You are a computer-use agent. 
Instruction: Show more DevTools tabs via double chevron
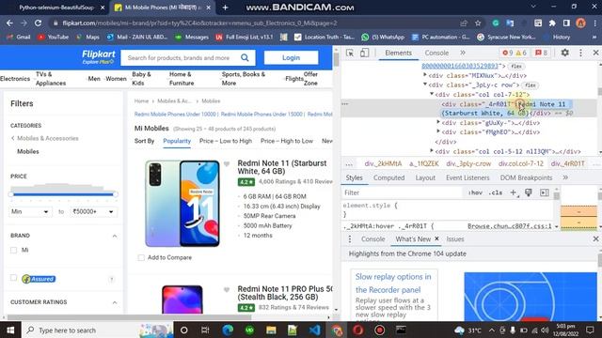point(463,53)
